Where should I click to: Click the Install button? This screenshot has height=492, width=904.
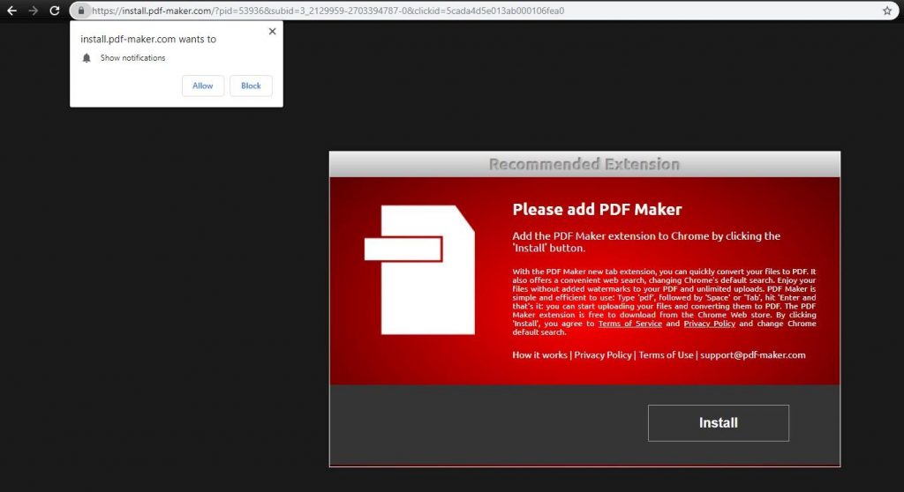[x=719, y=423]
